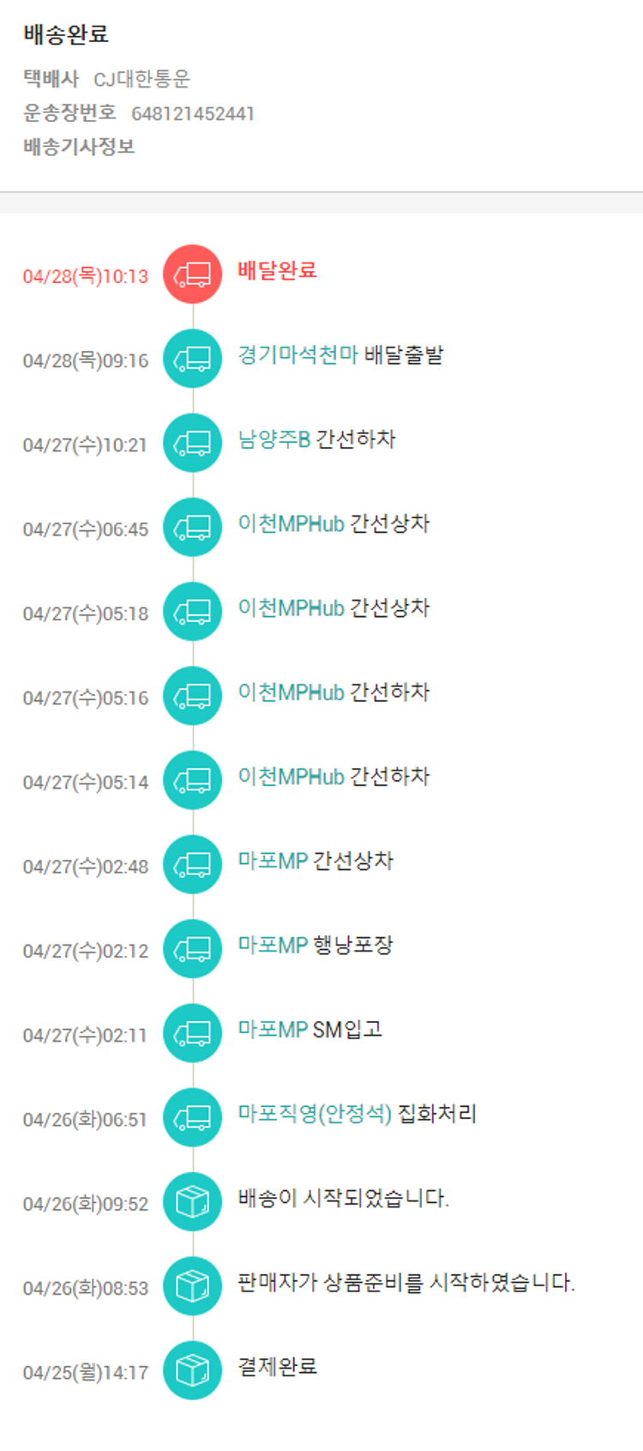Open the 경기마석천마 location link
Screen dimensions: 643x1451
297,355
